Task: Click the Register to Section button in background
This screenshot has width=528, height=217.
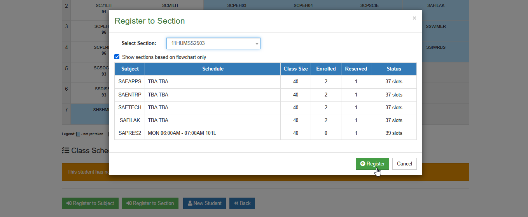Action: pyautogui.click(x=150, y=203)
